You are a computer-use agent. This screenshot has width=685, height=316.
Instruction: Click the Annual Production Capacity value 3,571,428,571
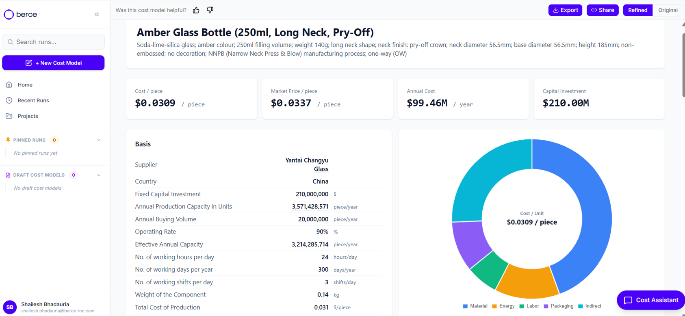[310, 207]
